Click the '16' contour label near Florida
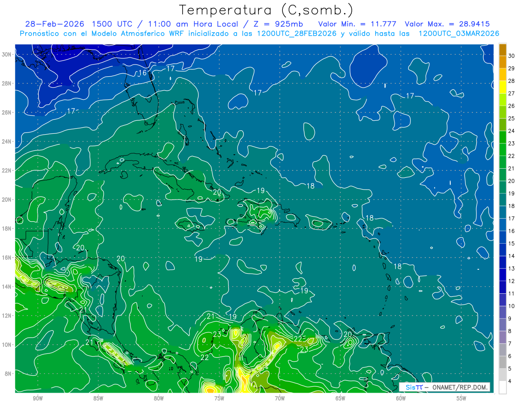This screenshot has width=523, height=404. pos(142,73)
